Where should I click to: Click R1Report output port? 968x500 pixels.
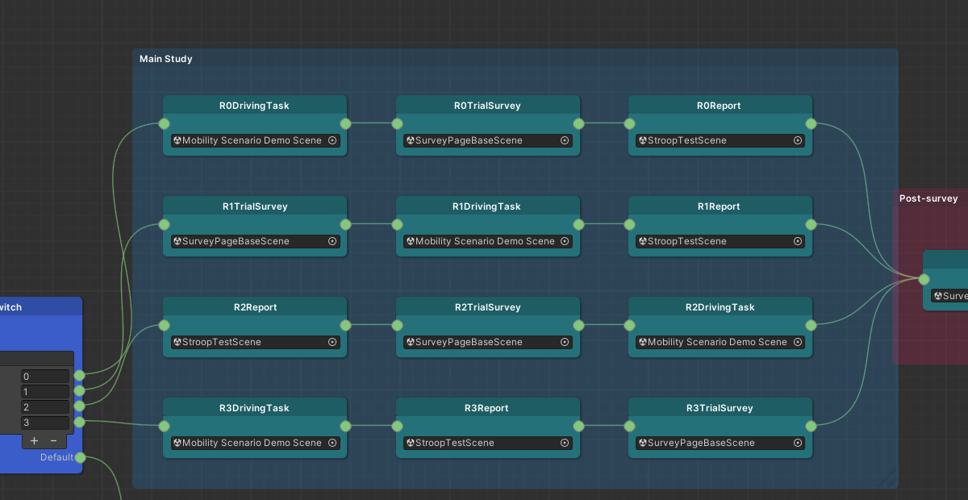coord(811,224)
